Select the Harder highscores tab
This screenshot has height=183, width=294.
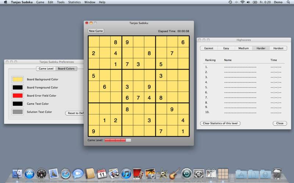261,48
